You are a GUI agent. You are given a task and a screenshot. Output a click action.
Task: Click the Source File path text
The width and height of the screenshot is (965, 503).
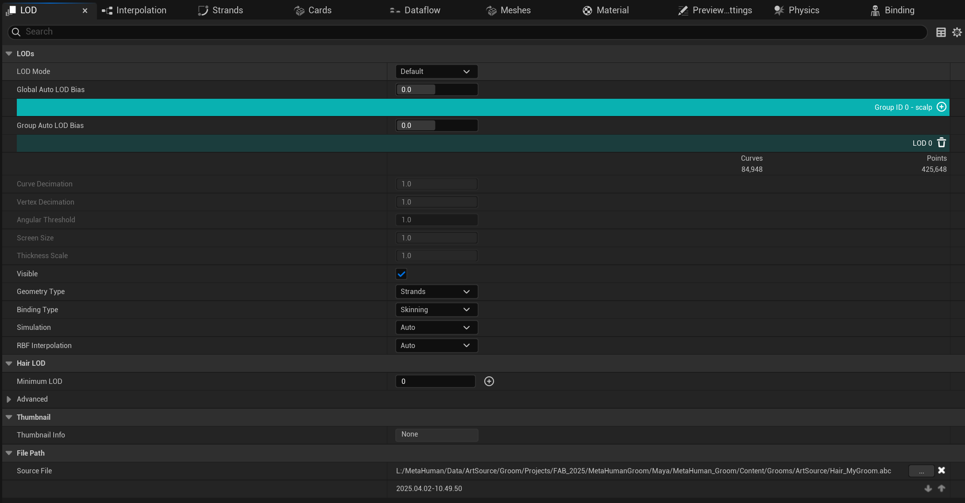[x=644, y=471]
